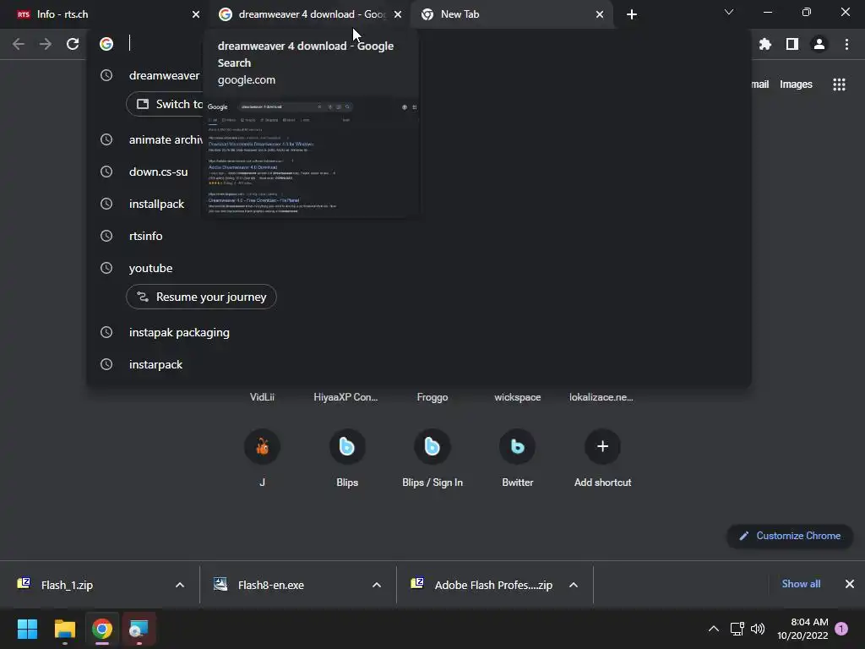Open the Images link
Screen dimensions: 865x649
point(796,85)
